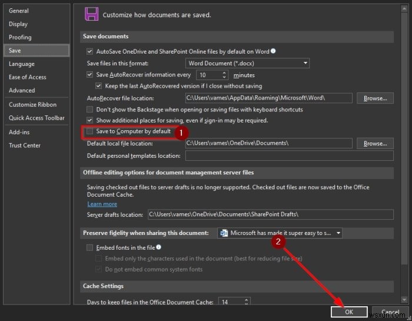Enable Don't show the Backstage checkbox
Image resolution: width=412 pixels, height=321 pixels.
coord(89,110)
